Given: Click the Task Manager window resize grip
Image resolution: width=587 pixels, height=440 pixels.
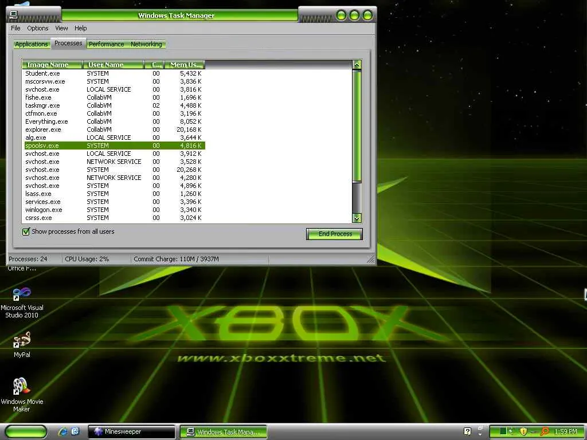Looking at the screenshot, I should coord(371,260).
